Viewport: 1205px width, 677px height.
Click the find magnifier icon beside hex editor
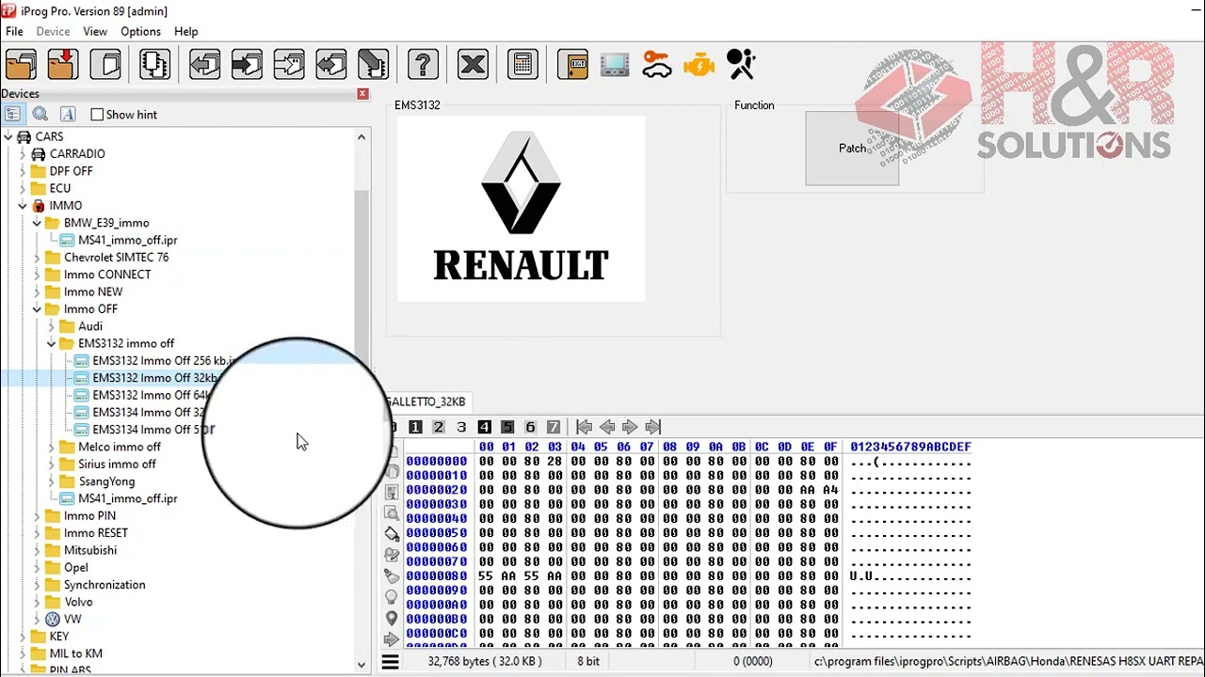[x=392, y=512]
